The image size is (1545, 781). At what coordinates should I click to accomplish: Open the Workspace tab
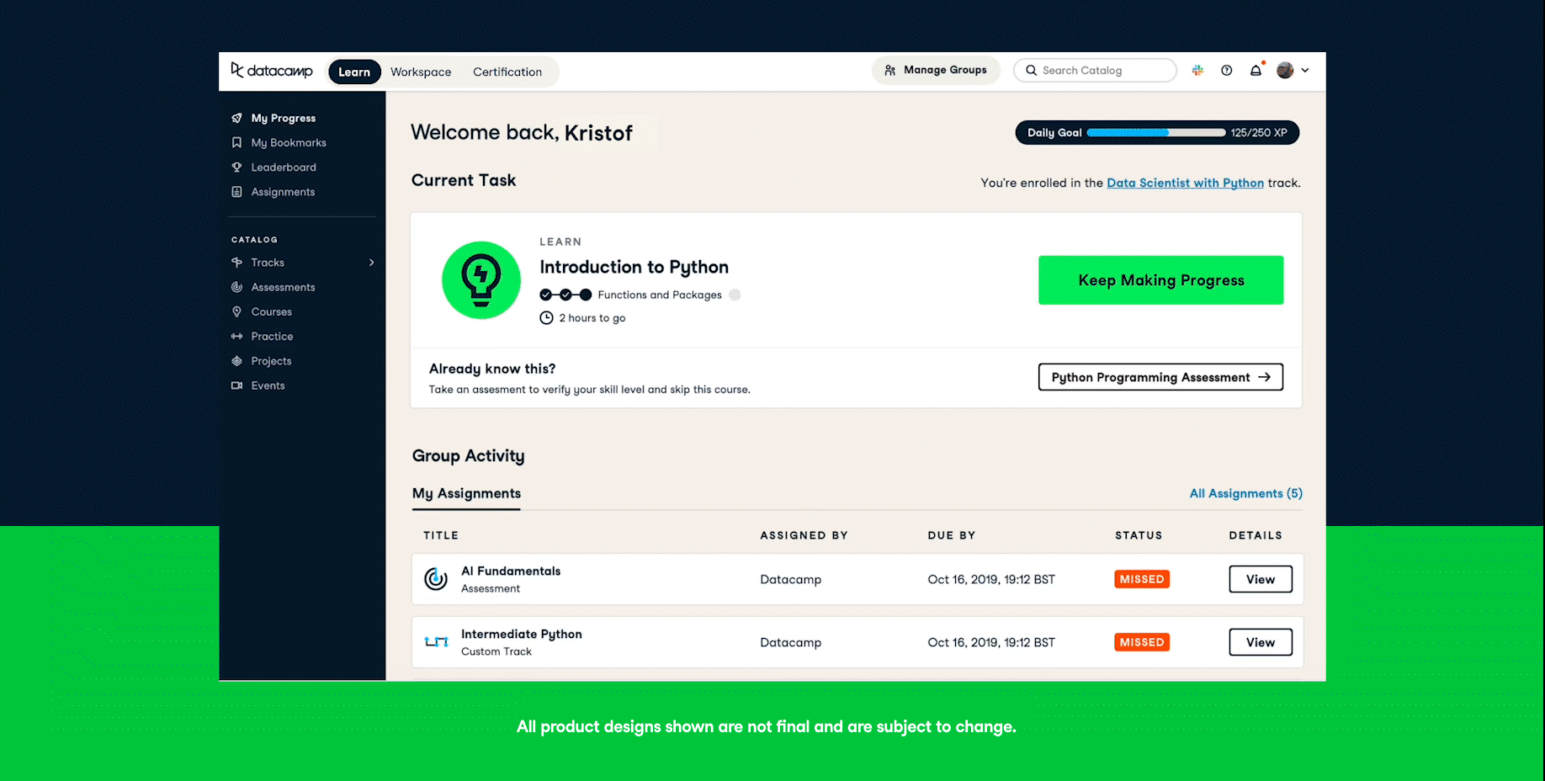421,72
